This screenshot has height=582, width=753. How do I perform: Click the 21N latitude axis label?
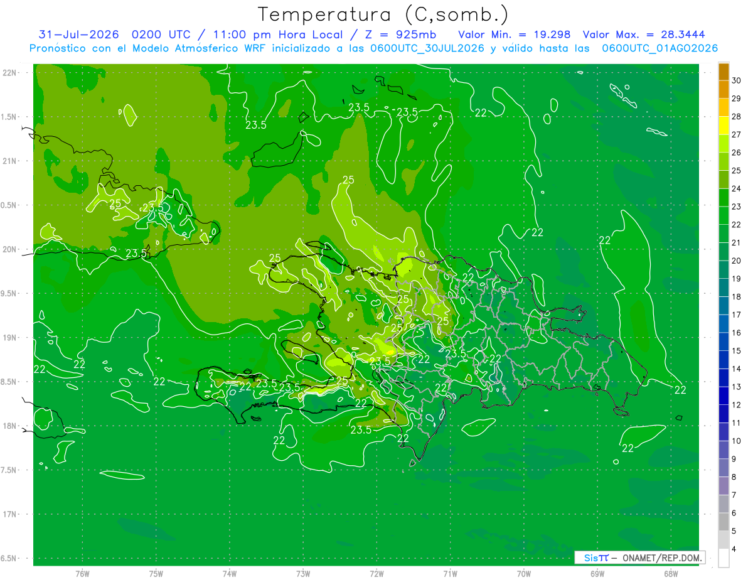pyautogui.click(x=10, y=161)
